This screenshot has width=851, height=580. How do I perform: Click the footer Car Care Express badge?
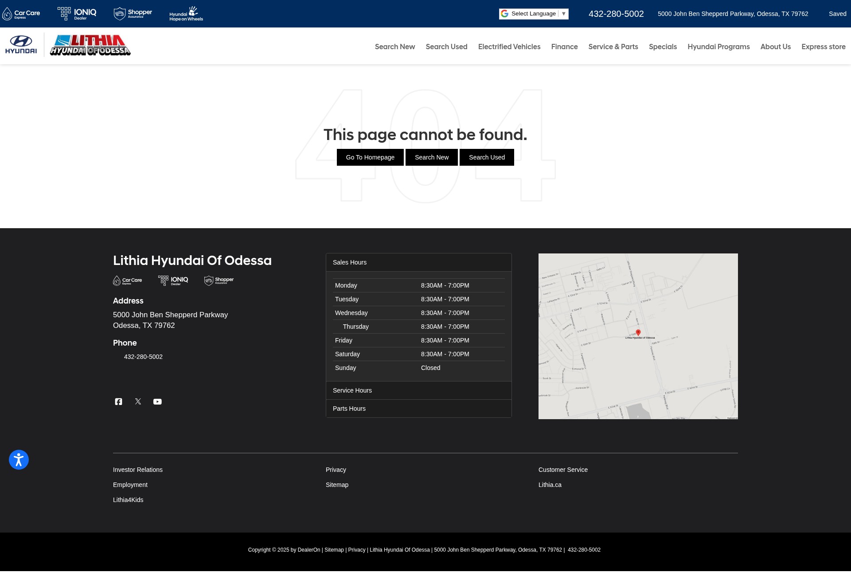click(128, 280)
